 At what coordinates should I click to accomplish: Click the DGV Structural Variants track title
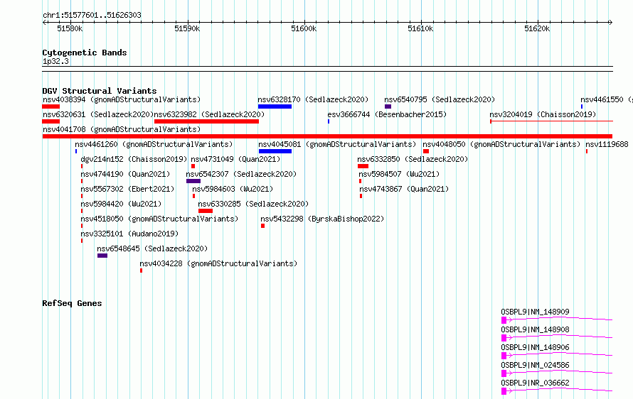point(100,91)
